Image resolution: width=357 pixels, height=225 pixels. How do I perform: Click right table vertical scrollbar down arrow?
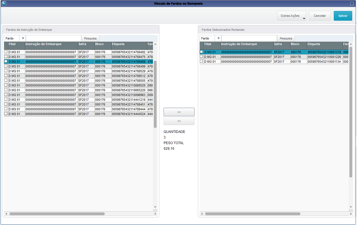(x=351, y=207)
